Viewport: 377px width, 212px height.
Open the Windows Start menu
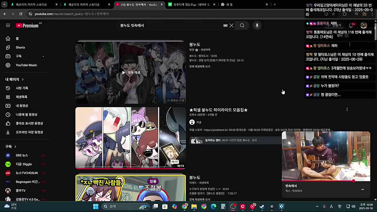(96, 206)
